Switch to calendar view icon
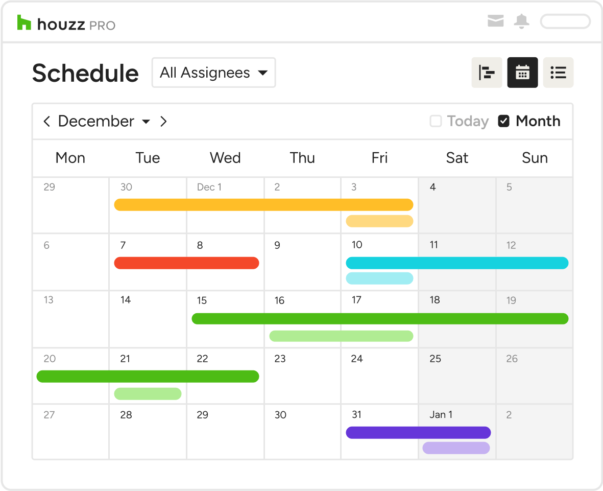Viewport: 603px width, 491px height. click(x=522, y=73)
